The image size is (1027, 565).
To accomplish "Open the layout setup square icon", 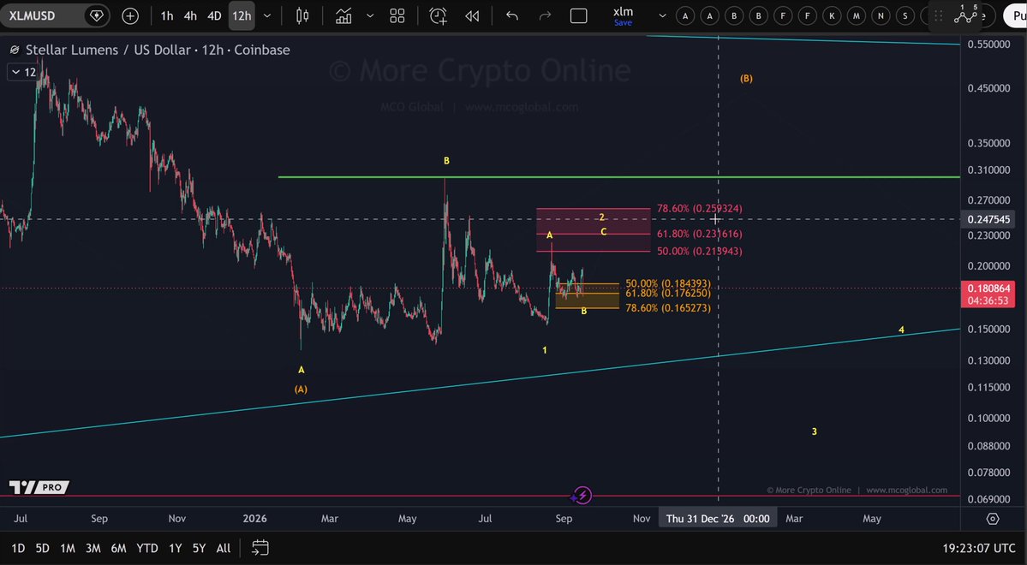I will click(x=578, y=15).
